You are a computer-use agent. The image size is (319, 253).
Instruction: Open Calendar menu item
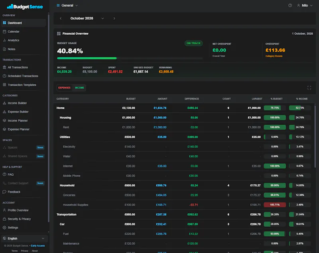[24, 31]
